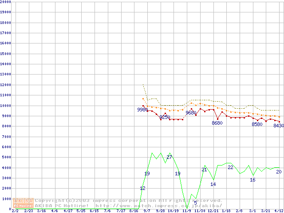Image resolution: width=284 pixels, height=213 pixels.
Task: Select the 9980 price data label
Action: [142, 110]
